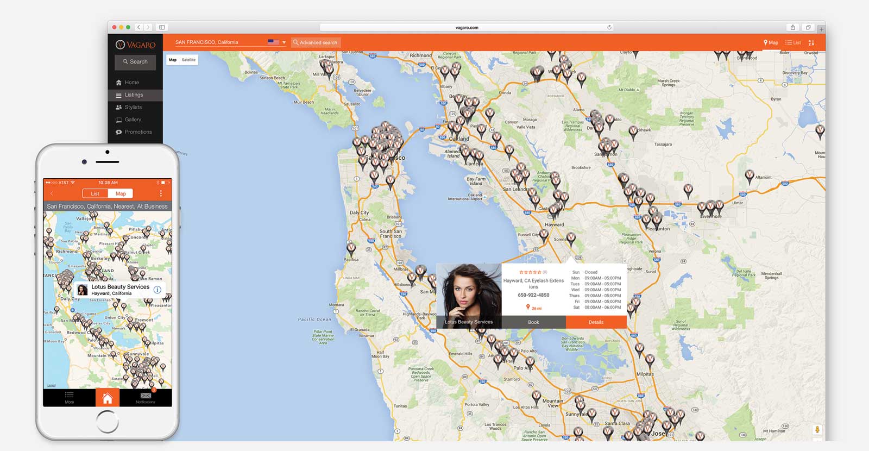This screenshot has height=451, width=869.
Task: Click the Lotus Beauty Services photo on desktop card
Action: 469,296
